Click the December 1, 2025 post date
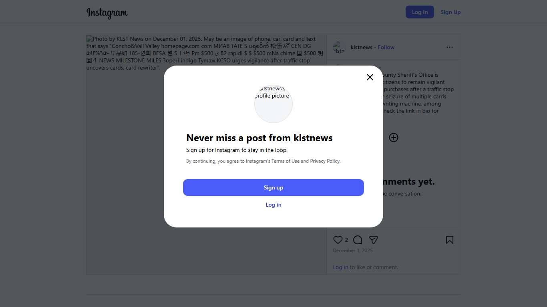 pos(353,251)
